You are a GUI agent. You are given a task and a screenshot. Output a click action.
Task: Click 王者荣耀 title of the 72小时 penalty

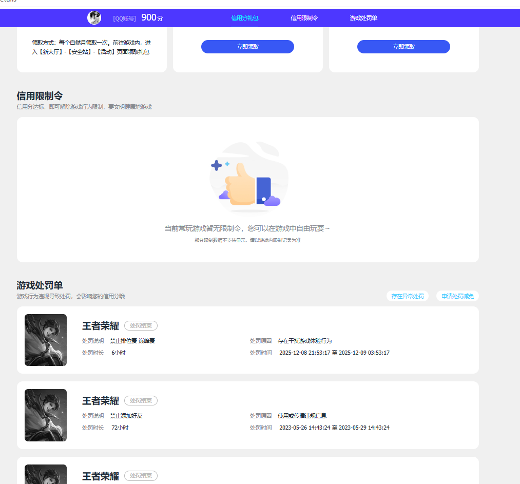point(101,401)
